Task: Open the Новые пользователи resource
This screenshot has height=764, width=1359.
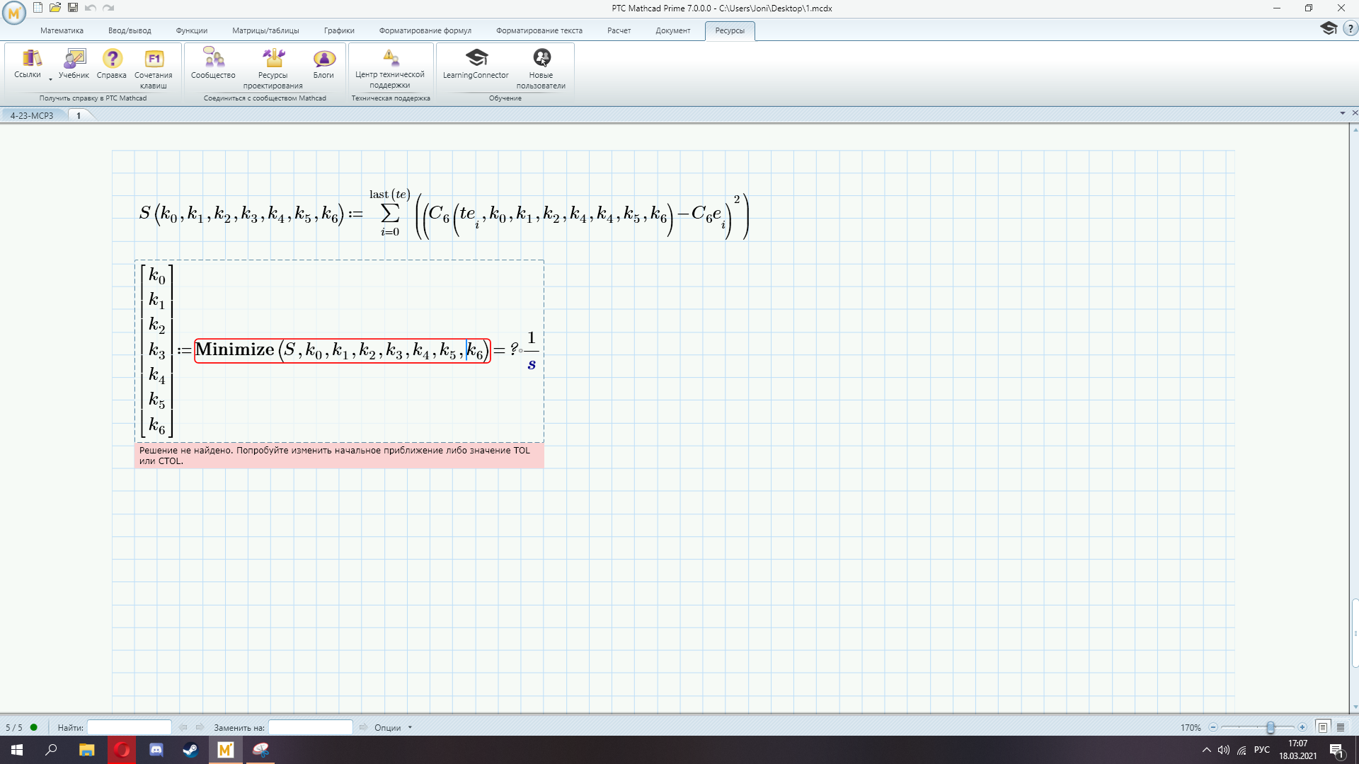Action: pos(541,67)
